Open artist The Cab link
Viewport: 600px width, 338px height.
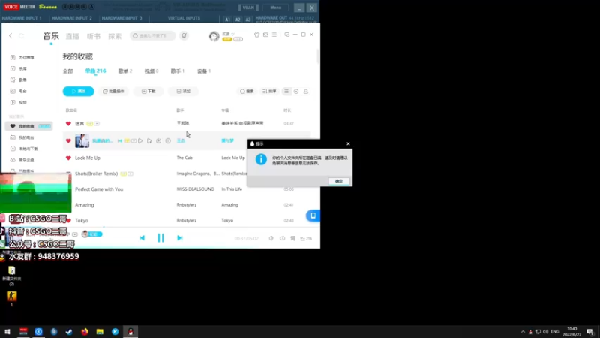click(x=184, y=158)
